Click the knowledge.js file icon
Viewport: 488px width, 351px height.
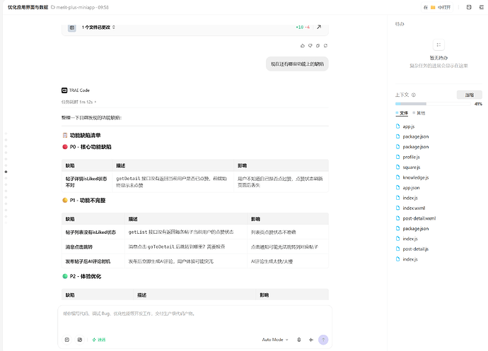[397, 177]
